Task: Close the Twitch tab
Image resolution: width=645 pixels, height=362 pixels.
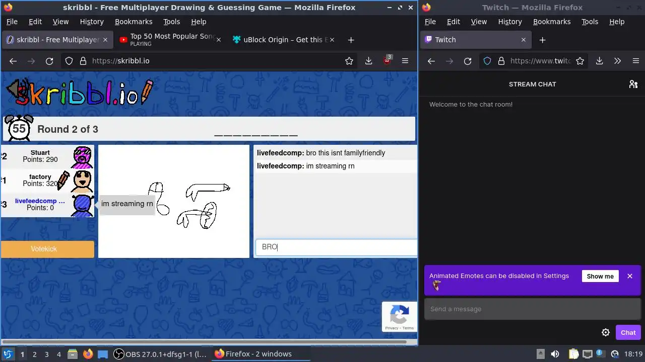Action: (x=523, y=40)
